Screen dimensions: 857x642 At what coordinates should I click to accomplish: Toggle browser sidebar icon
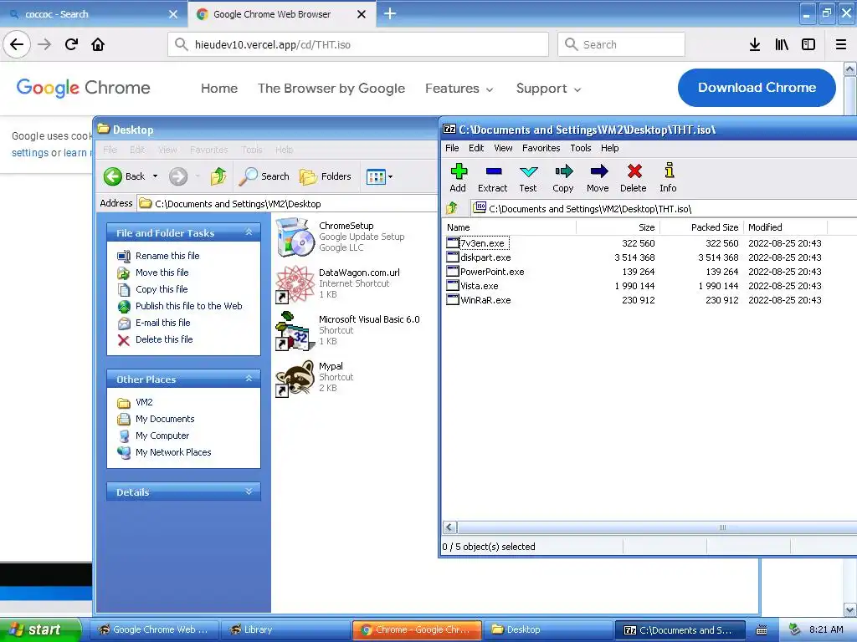[808, 44]
